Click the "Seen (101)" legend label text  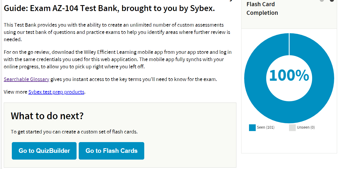[265, 128]
